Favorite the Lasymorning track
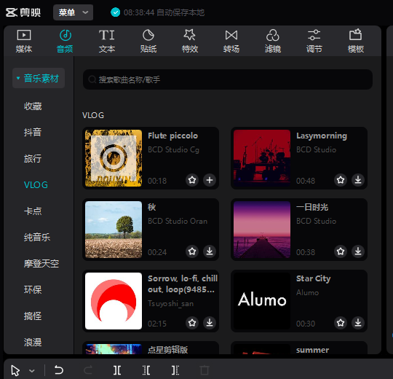393x379 pixels. pos(341,180)
